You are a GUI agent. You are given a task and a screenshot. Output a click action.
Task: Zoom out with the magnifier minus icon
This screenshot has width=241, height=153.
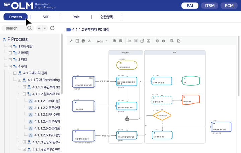[x=121, y=41]
